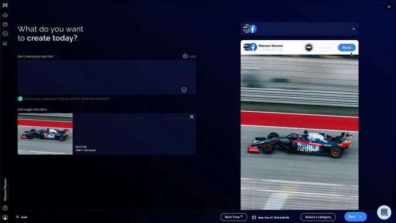Click the Save button
The width and height of the screenshot is (396, 223).
click(352, 217)
